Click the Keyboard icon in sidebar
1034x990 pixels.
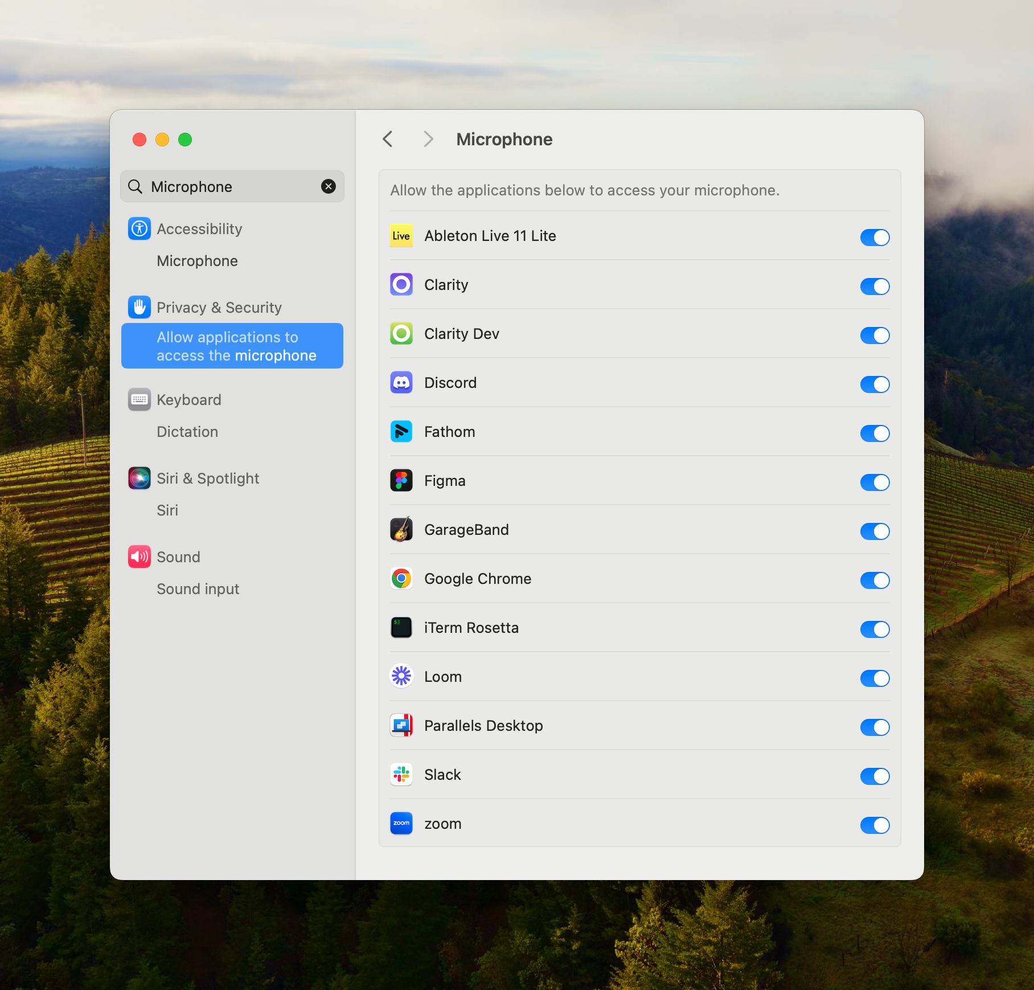(x=139, y=400)
